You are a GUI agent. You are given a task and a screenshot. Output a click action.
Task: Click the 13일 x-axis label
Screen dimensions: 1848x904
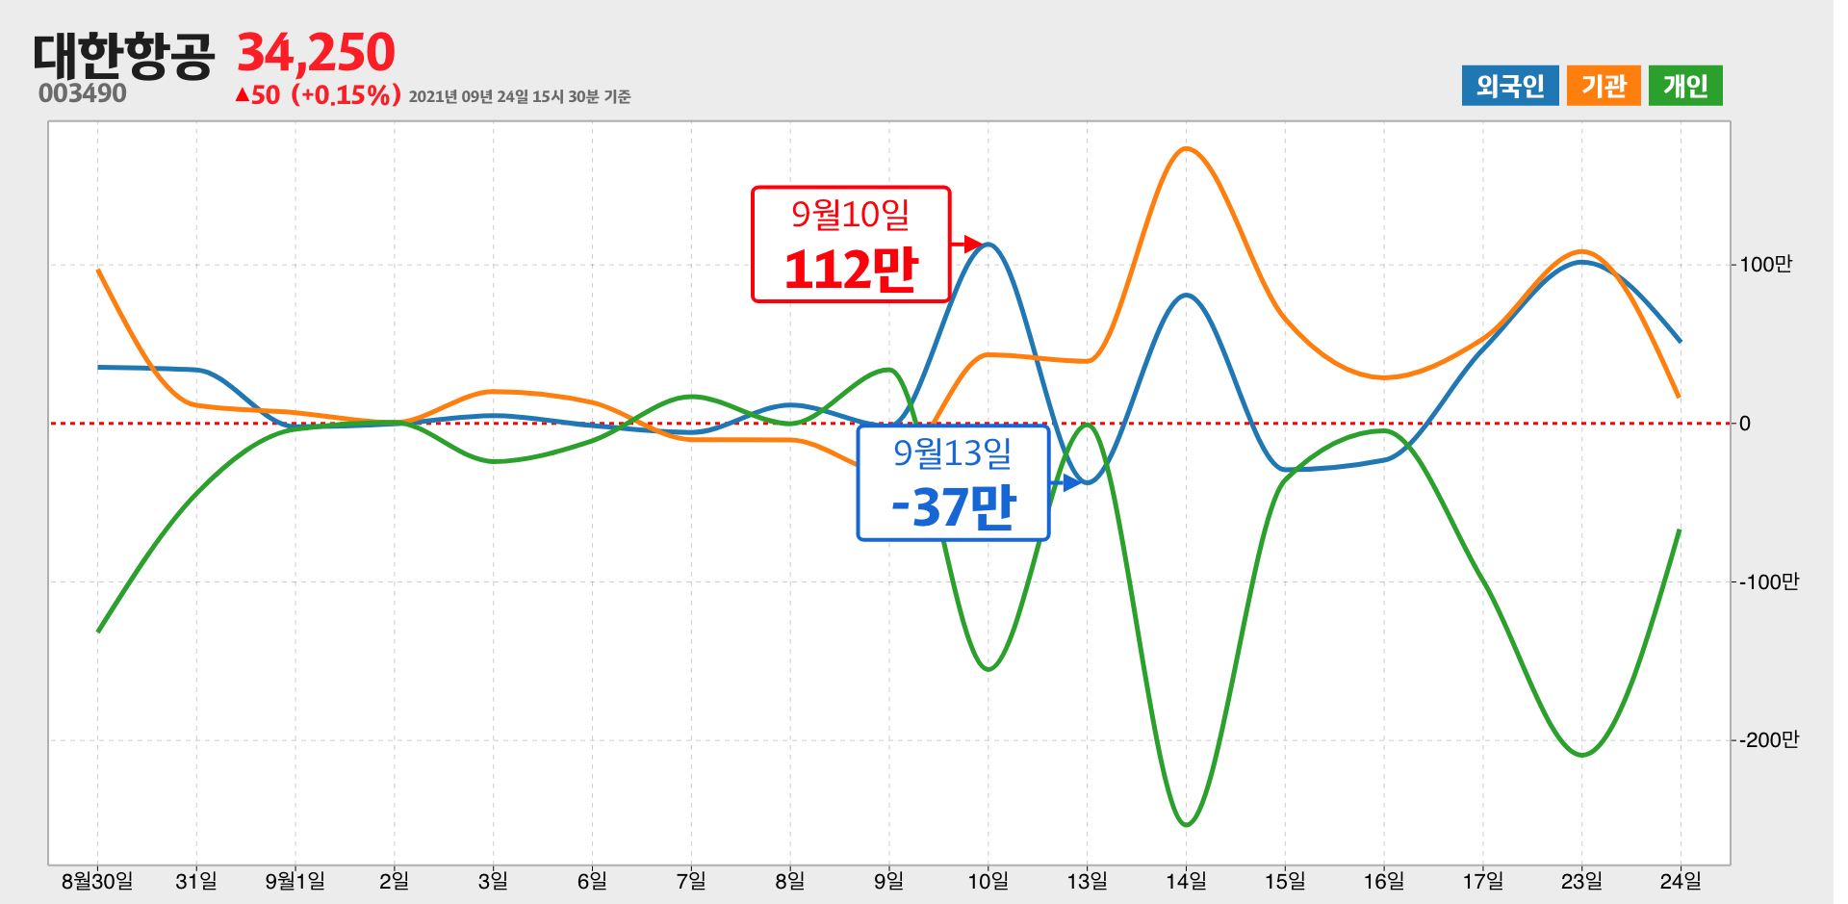pos(1088,881)
